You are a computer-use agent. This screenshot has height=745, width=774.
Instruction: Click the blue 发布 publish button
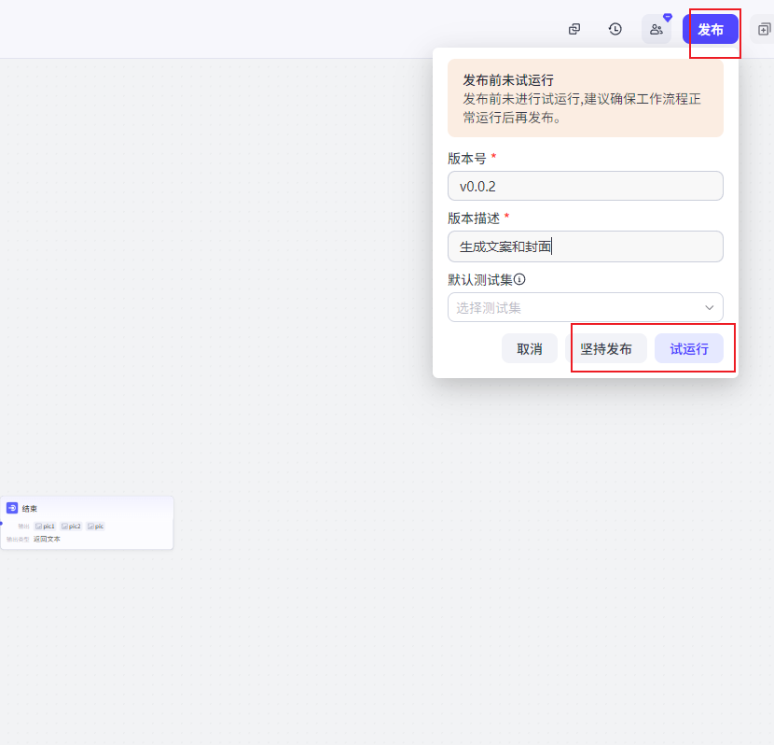[711, 29]
